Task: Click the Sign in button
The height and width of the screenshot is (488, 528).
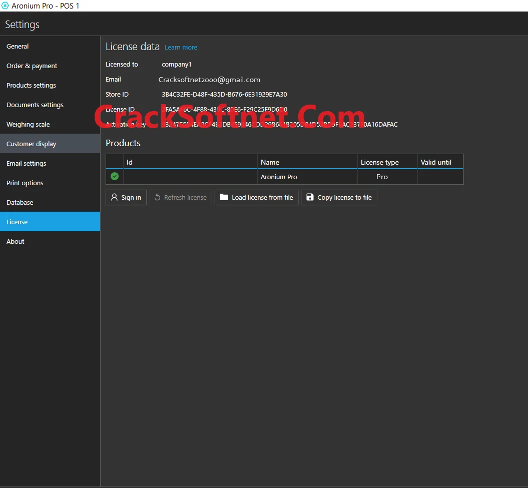Action: 126,197
